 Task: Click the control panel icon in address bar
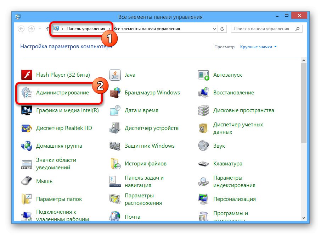pyautogui.click(x=56, y=28)
